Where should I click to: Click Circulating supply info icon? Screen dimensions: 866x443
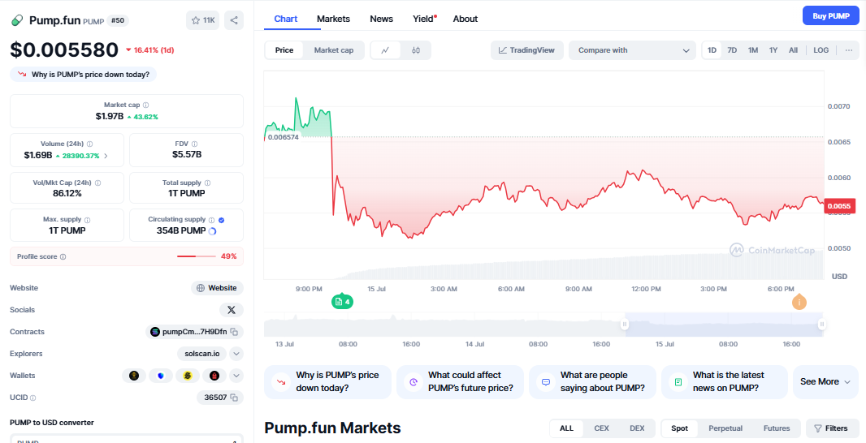211,220
